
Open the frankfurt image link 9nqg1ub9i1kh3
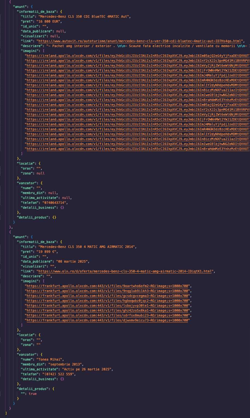107,291
